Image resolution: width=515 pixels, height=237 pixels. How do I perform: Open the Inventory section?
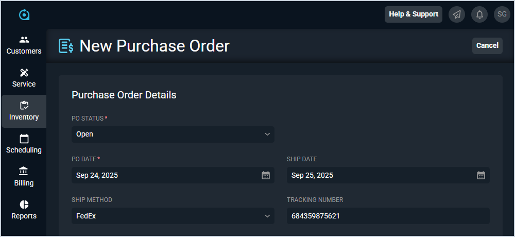pos(24,111)
